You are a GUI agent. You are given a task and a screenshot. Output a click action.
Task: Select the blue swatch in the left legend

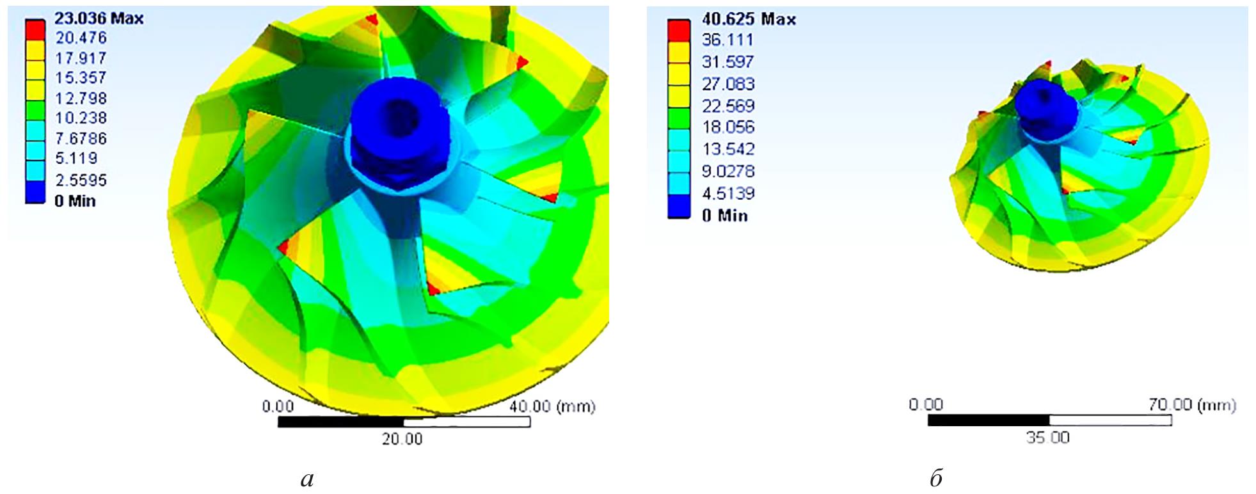click(35, 192)
